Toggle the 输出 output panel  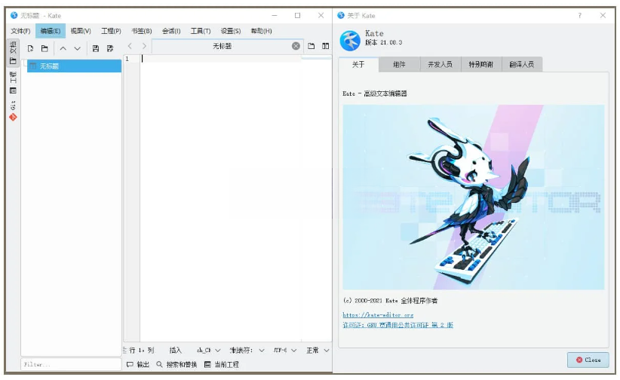(x=137, y=365)
